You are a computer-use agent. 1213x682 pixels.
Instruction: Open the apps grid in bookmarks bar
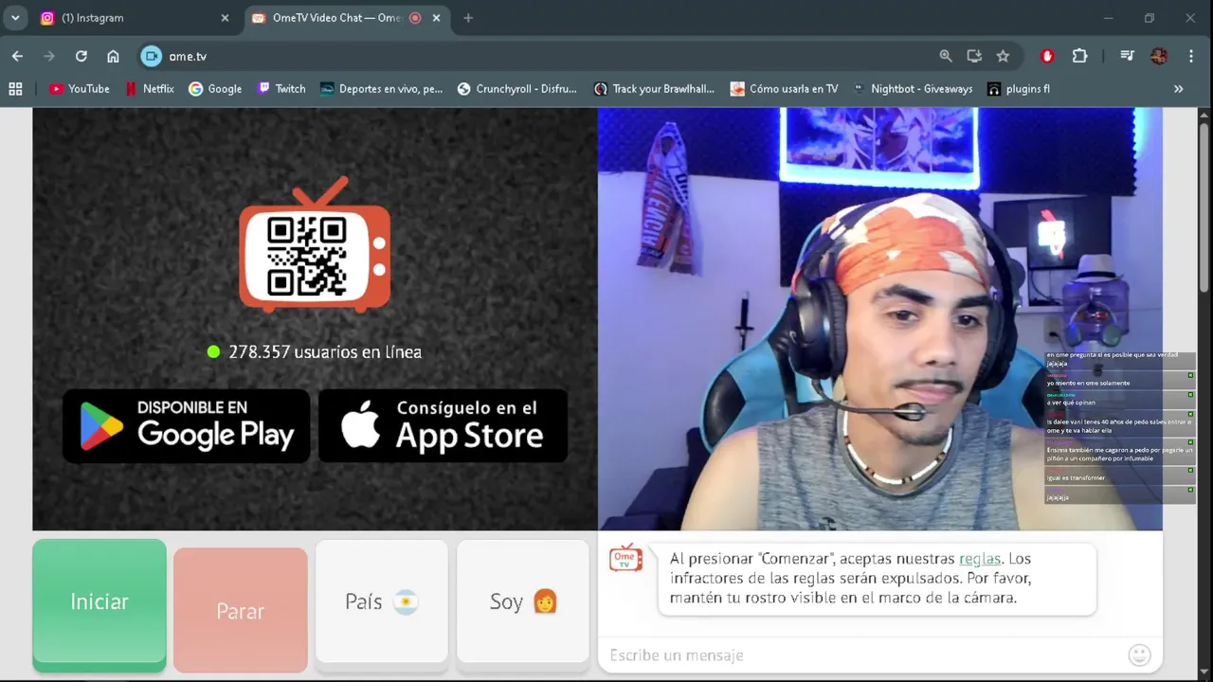point(15,88)
